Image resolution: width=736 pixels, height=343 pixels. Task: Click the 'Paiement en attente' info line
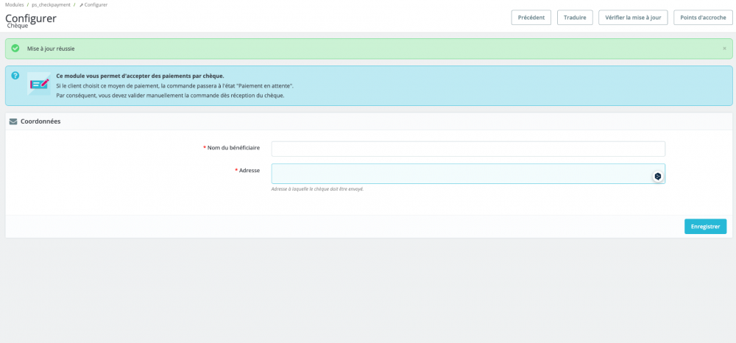point(174,86)
